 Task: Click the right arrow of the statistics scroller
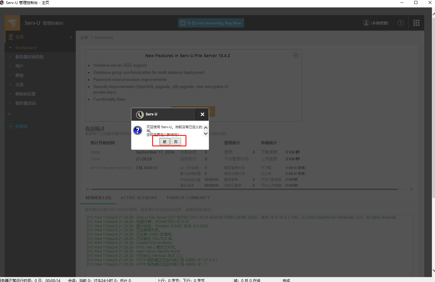tap(411, 189)
